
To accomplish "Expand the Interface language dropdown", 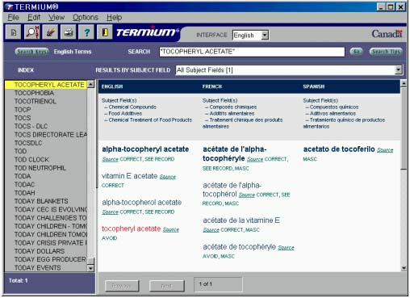I will tap(265, 35).
